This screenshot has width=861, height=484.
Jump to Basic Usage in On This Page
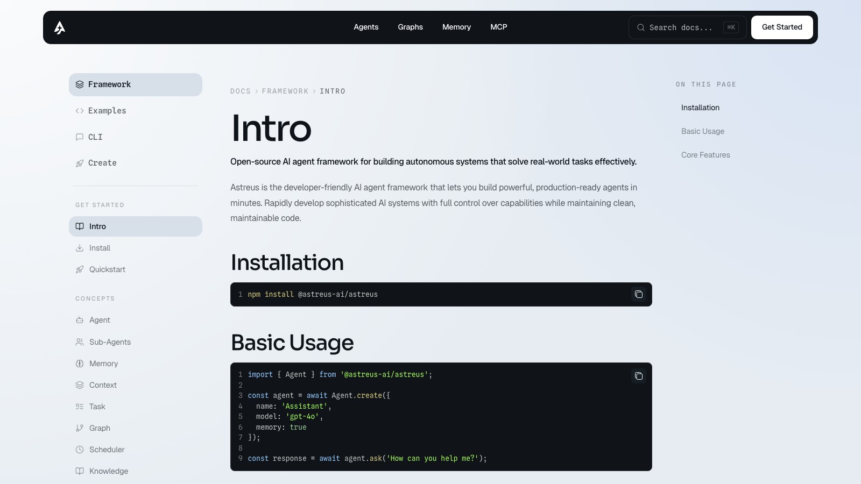(703, 131)
